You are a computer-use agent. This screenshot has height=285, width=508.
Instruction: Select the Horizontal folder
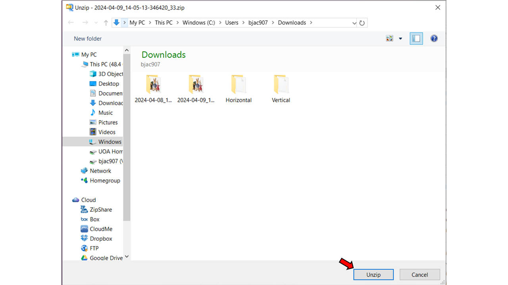(239, 89)
